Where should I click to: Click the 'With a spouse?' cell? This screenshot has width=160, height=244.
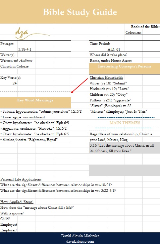point(12,213)
